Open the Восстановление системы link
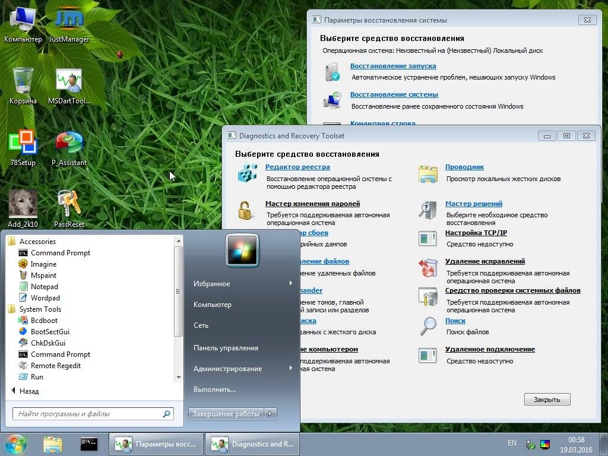Screen dimensions: 608x456 tap(394, 94)
